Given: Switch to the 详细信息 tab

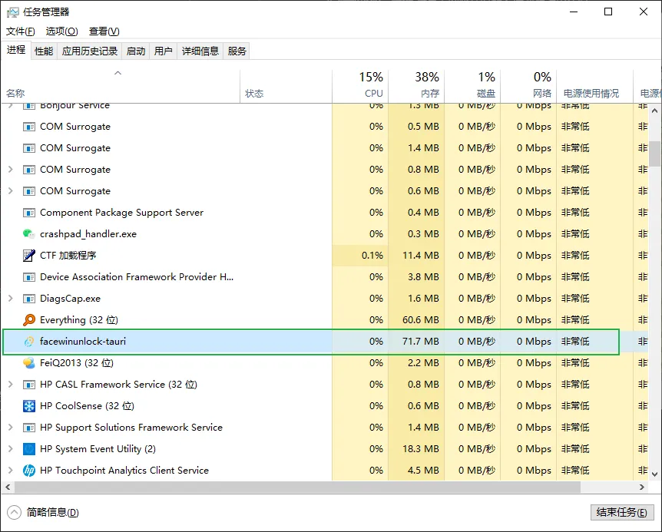Looking at the screenshot, I should coord(200,51).
